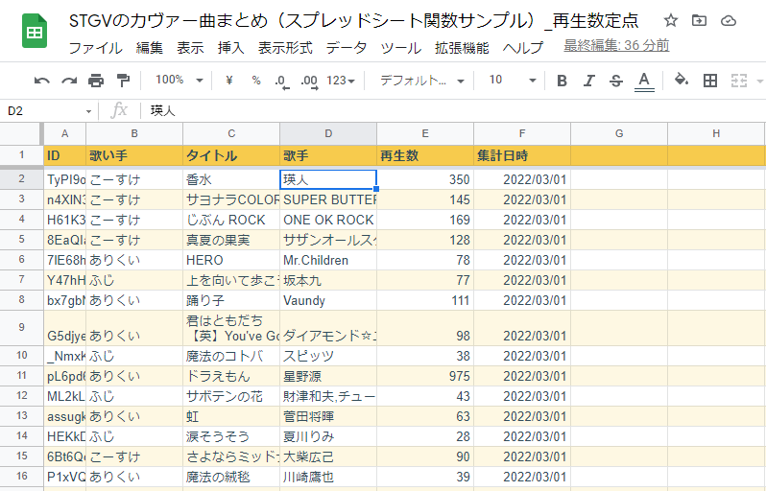Star this spreadsheet document
This screenshot has width=766, height=491.
pyautogui.click(x=671, y=21)
